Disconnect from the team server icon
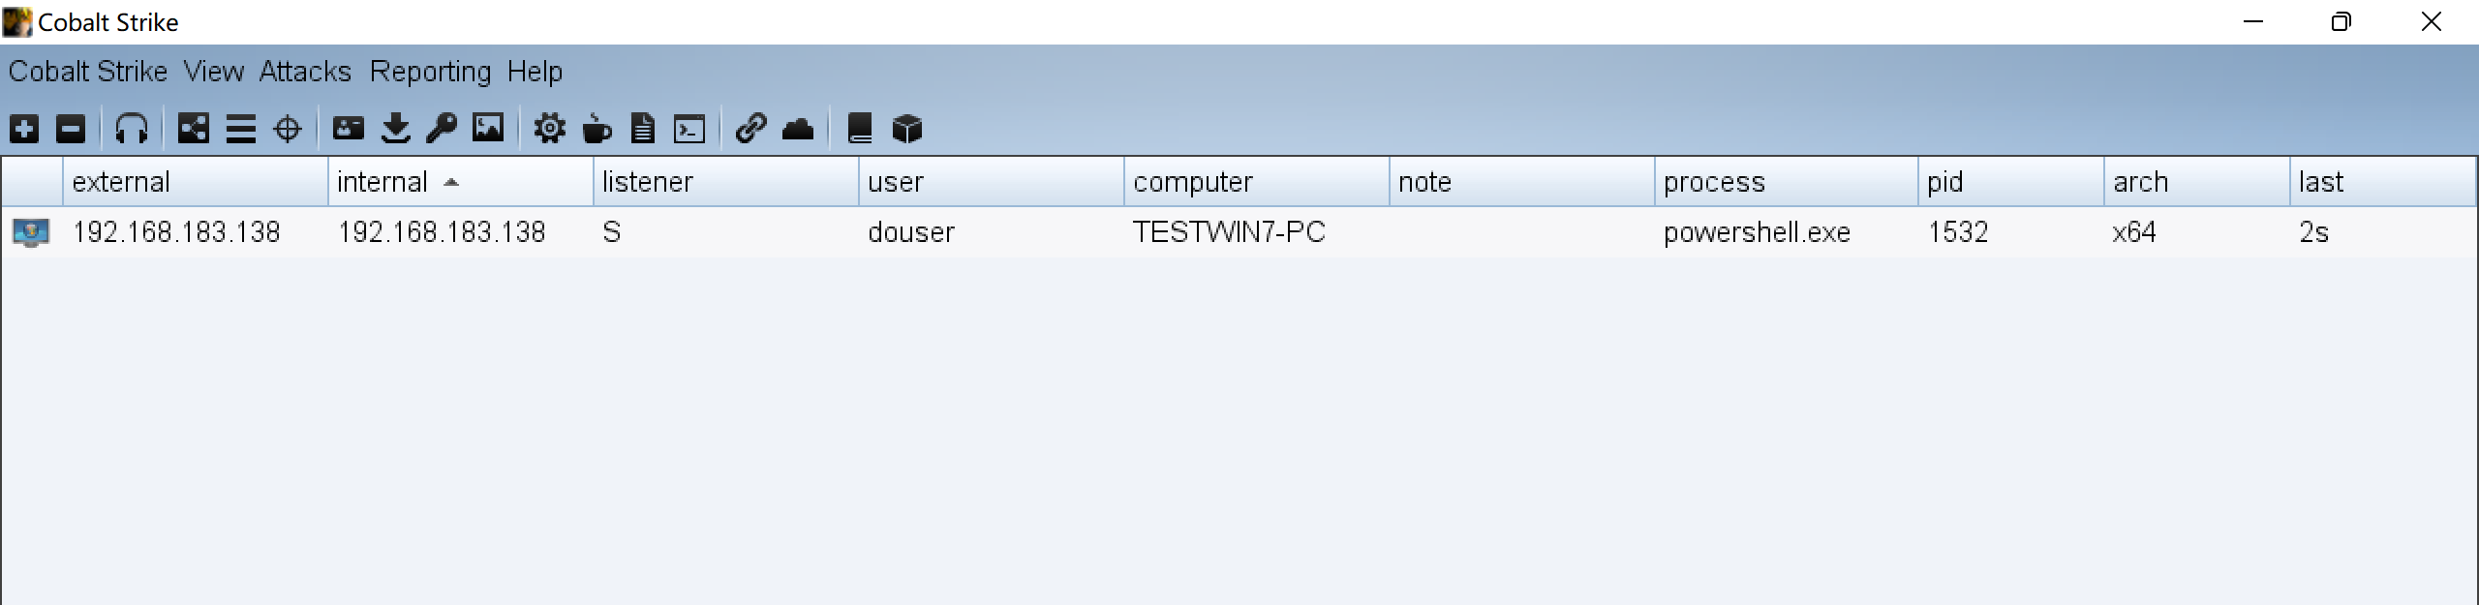This screenshot has height=605, width=2479. click(x=71, y=129)
